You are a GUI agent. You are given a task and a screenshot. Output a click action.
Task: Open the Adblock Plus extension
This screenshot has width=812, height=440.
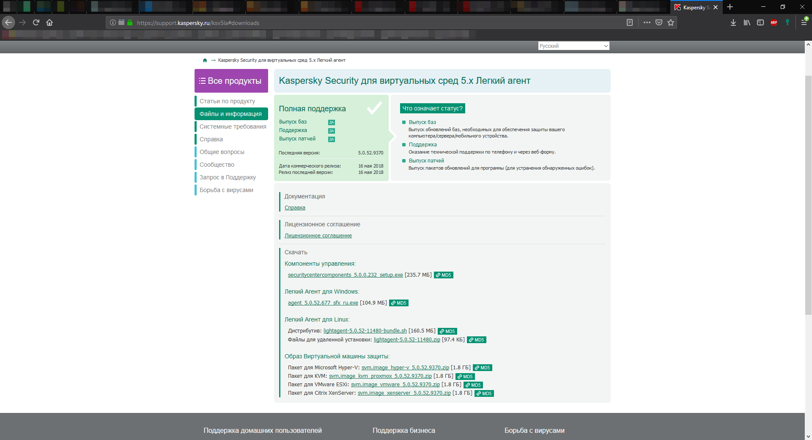(774, 22)
